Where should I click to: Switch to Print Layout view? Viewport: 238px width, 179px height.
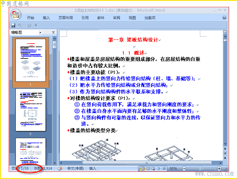(x=143, y=169)
